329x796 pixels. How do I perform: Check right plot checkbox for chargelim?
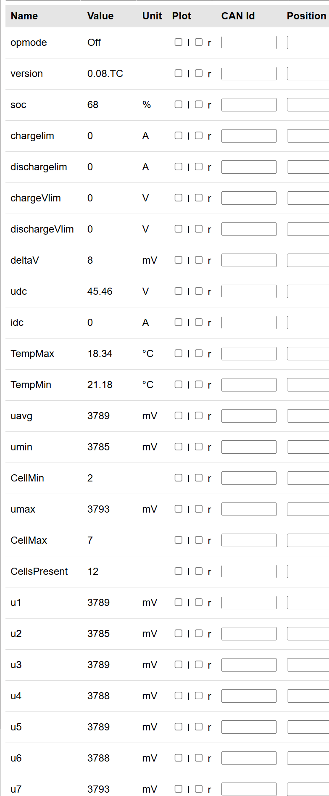point(199,135)
